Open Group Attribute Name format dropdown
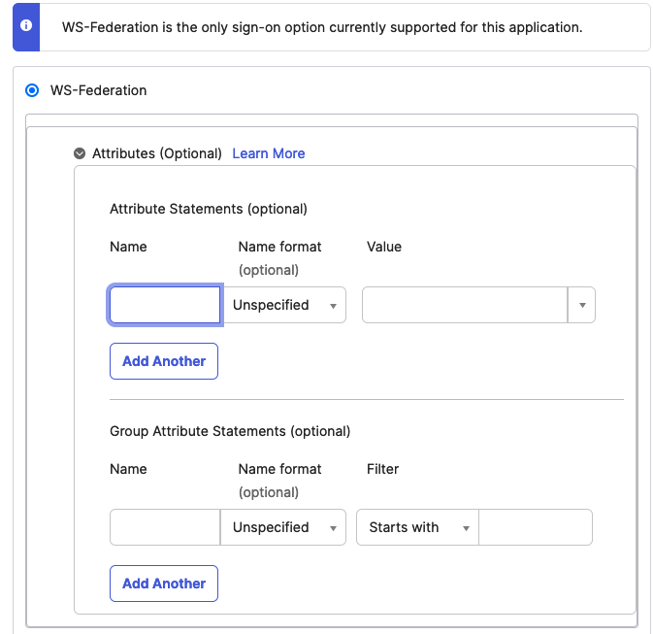The width and height of the screenshot is (653, 634). pos(283,527)
